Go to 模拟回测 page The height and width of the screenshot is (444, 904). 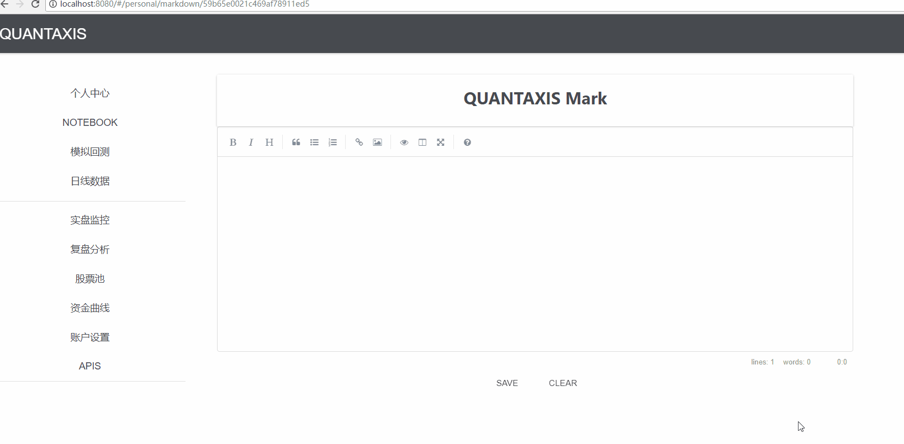tap(90, 152)
